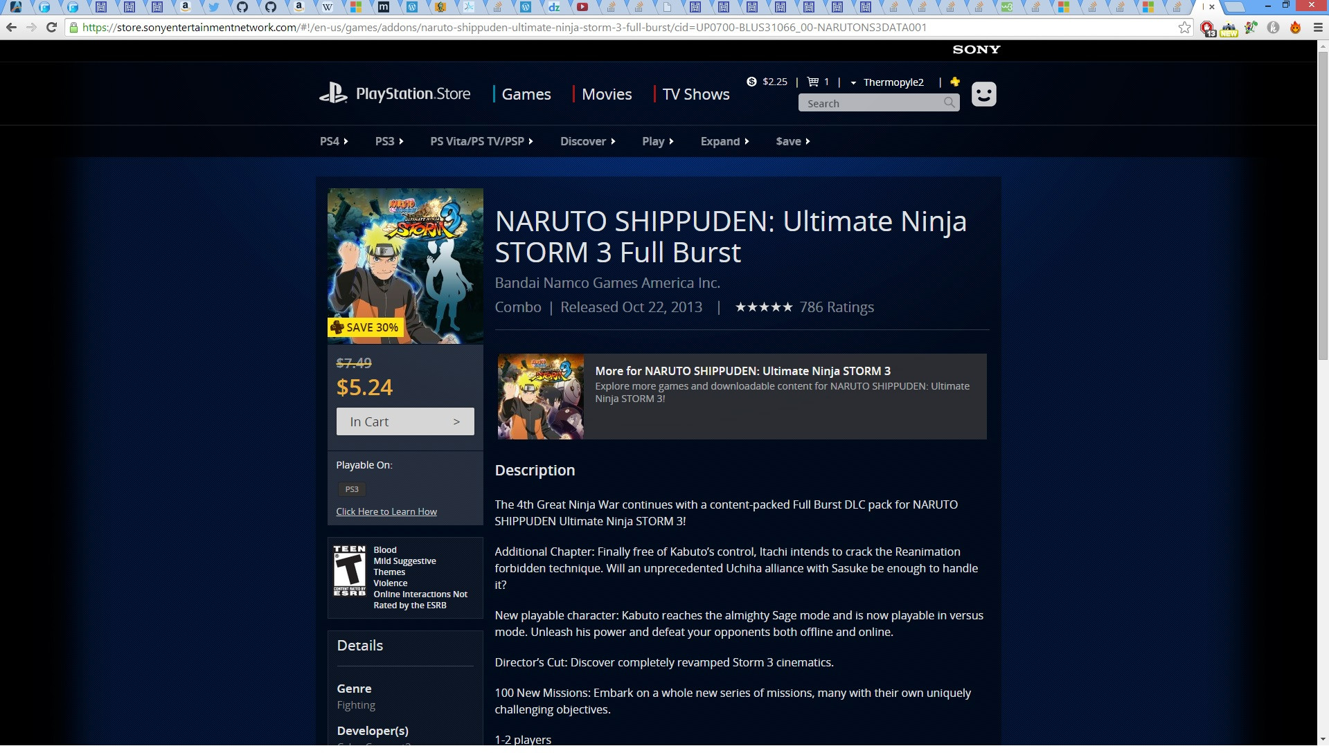This screenshot has height=755, width=1329.
Task: Switch to the YouTube tab
Action: click(x=582, y=7)
